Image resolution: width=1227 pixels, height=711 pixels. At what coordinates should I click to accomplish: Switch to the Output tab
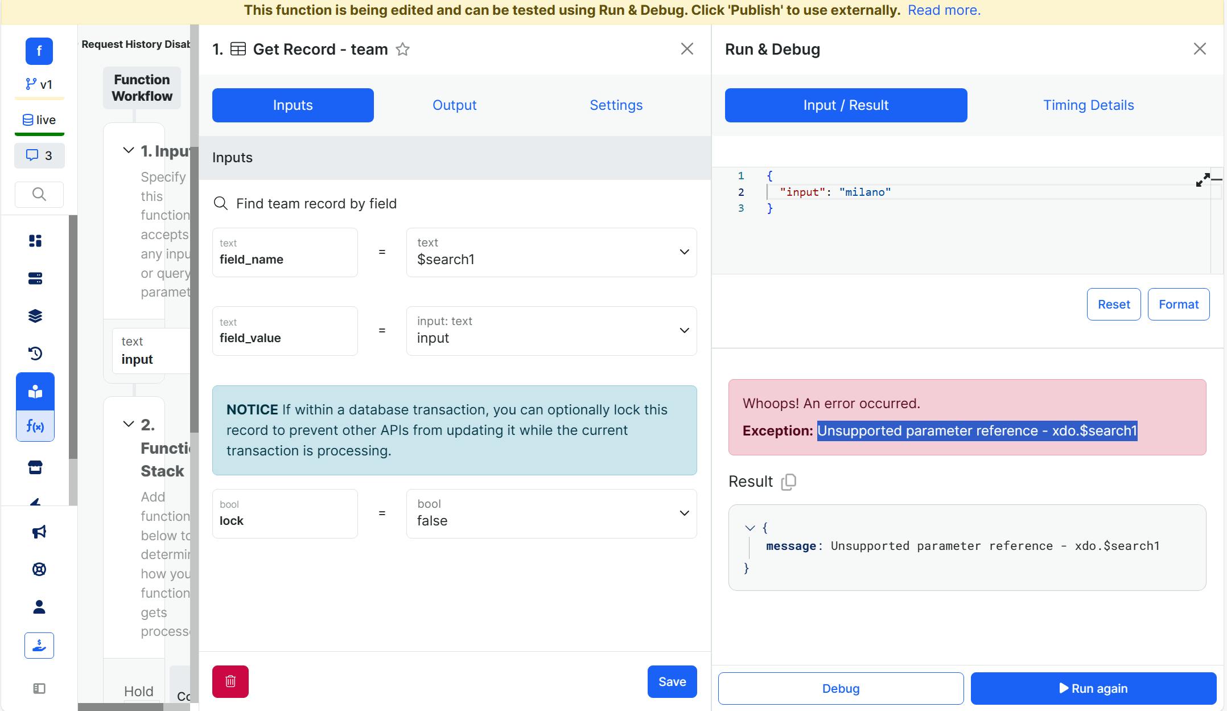click(x=454, y=105)
